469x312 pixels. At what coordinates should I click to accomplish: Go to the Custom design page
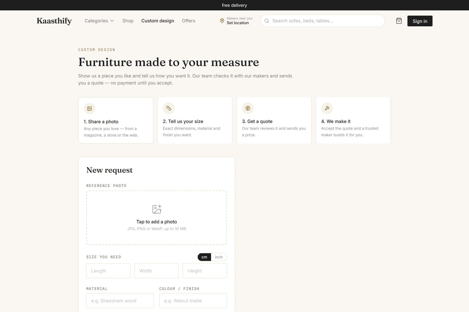tap(158, 21)
